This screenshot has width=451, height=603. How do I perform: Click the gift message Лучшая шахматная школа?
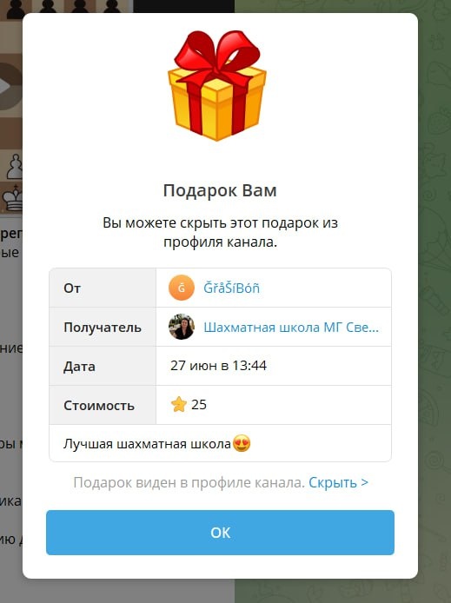click(147, 444)
